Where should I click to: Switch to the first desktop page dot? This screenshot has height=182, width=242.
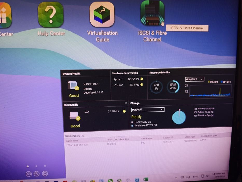click(28, 166)
